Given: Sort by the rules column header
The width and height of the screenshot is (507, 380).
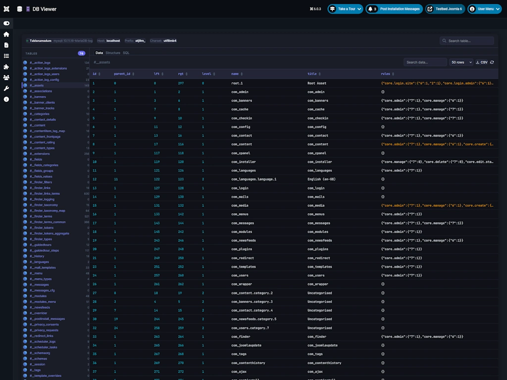Looking at the screenshot, I should 387,74.
